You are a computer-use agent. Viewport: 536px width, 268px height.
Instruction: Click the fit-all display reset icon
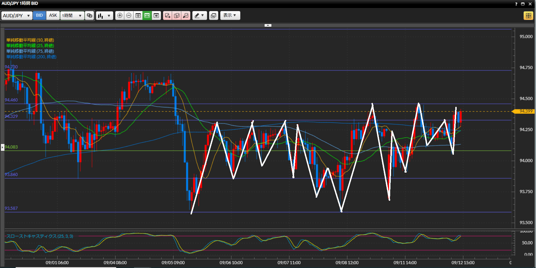point(138,16)
